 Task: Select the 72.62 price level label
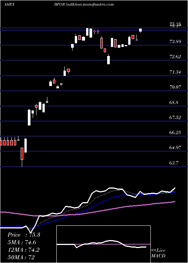coord(176,57)
